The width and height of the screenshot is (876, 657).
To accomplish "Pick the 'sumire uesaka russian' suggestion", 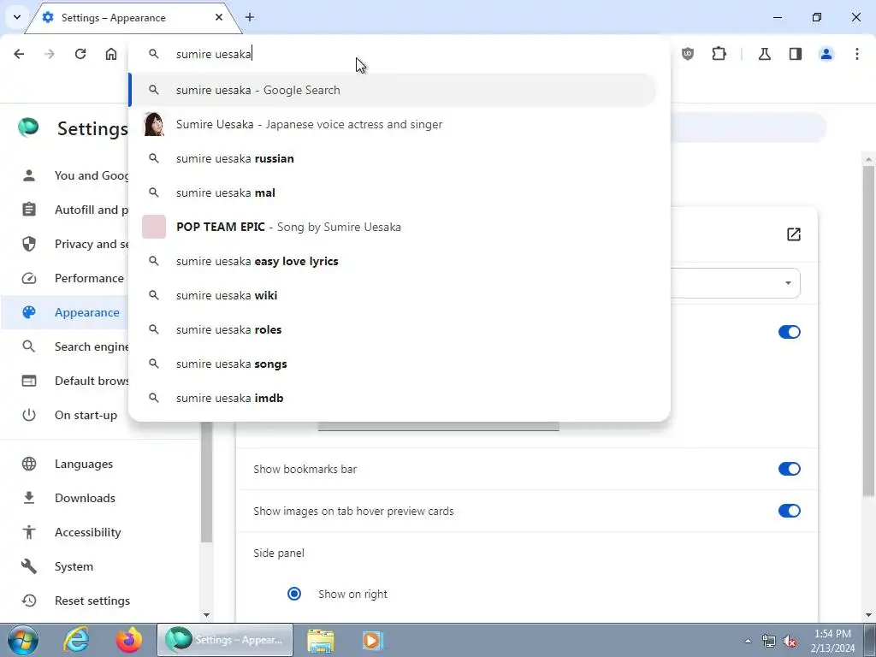I will click(394, 158).
